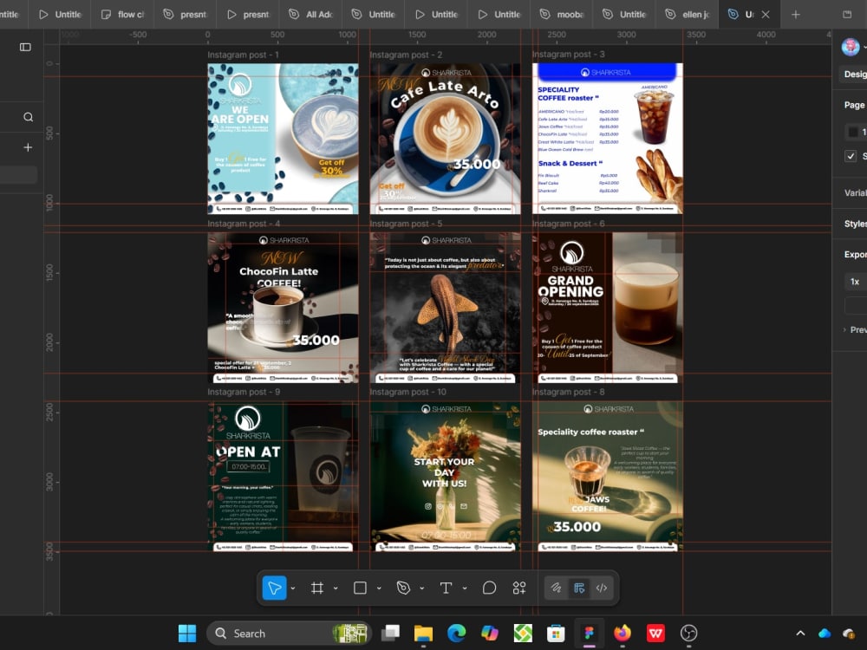Screen dimensions: 867x650
Task: Select frame label 'Instagram post - 1'
Action: [x=244, y=55]
